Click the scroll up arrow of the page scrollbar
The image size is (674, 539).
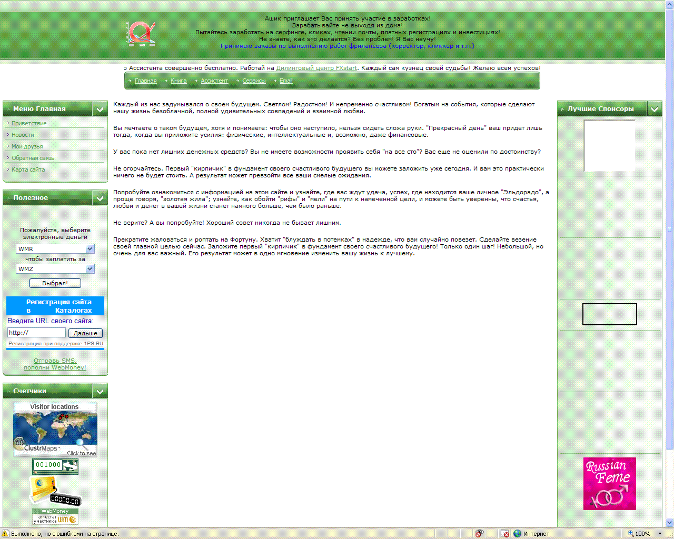670,4
